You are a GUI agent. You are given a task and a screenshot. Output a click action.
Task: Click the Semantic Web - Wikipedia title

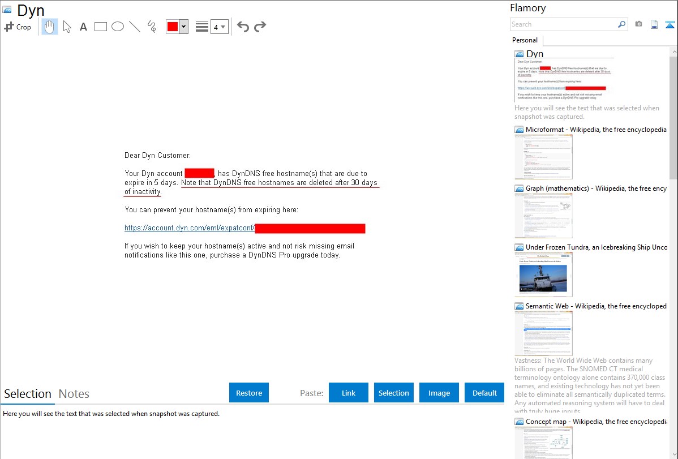tap(596, 306)
